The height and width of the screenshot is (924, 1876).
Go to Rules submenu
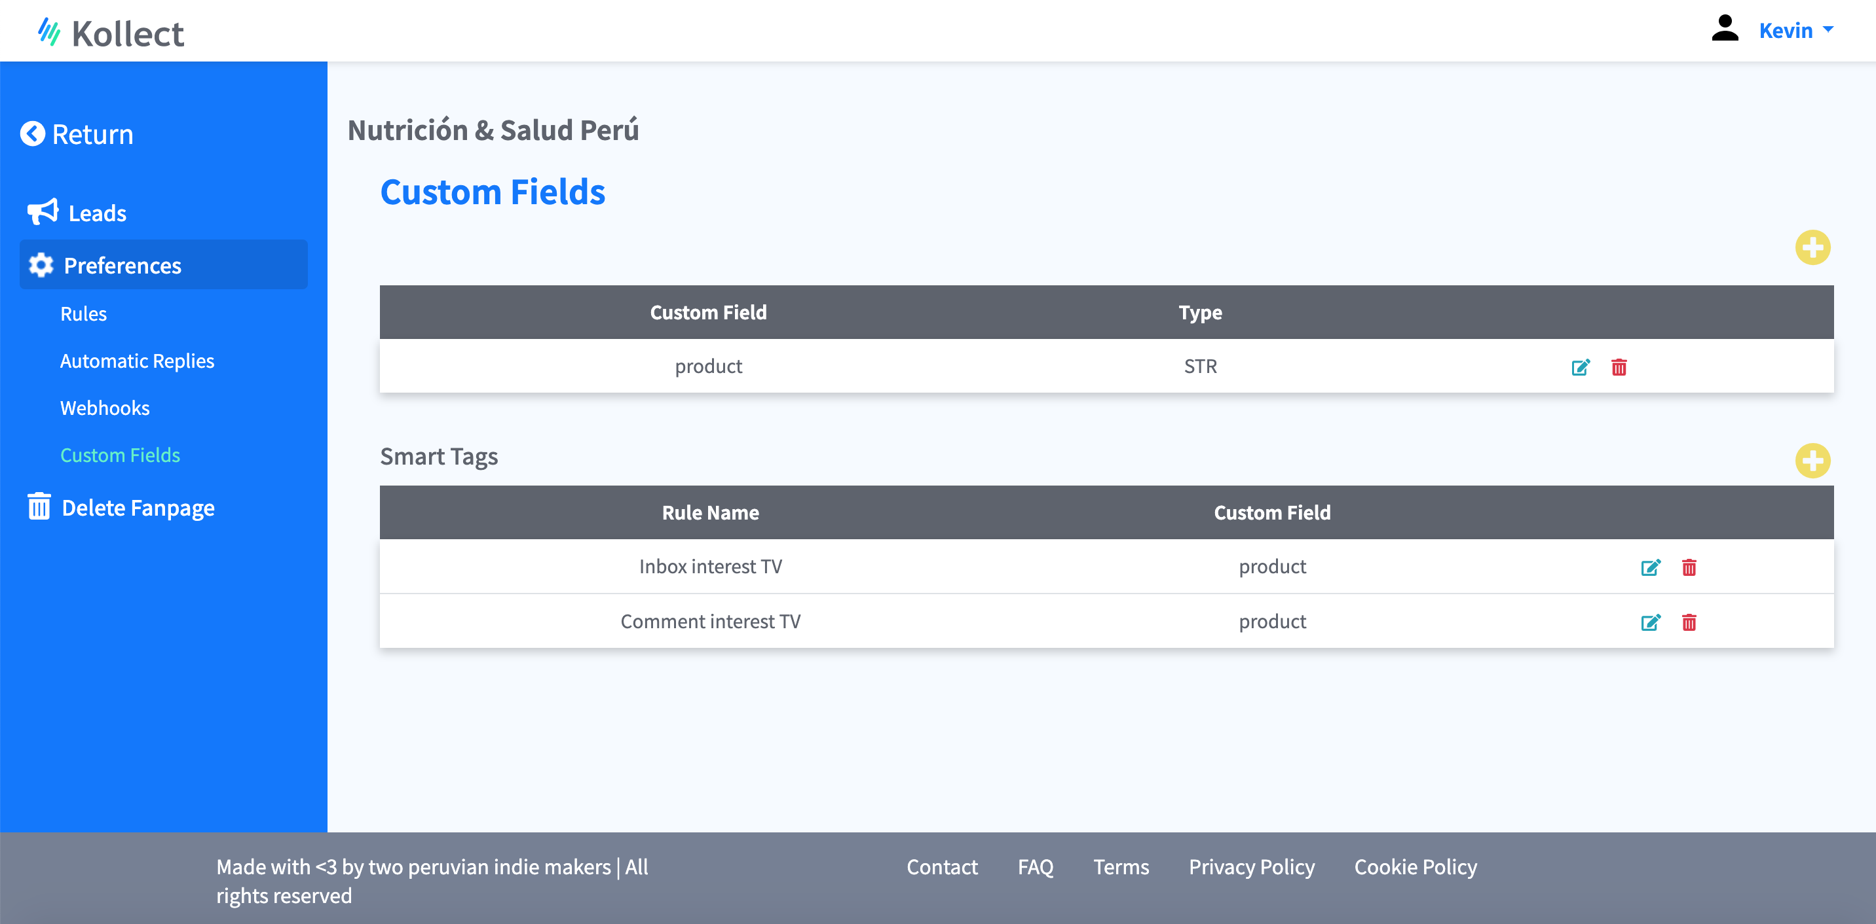coord(83,313)
